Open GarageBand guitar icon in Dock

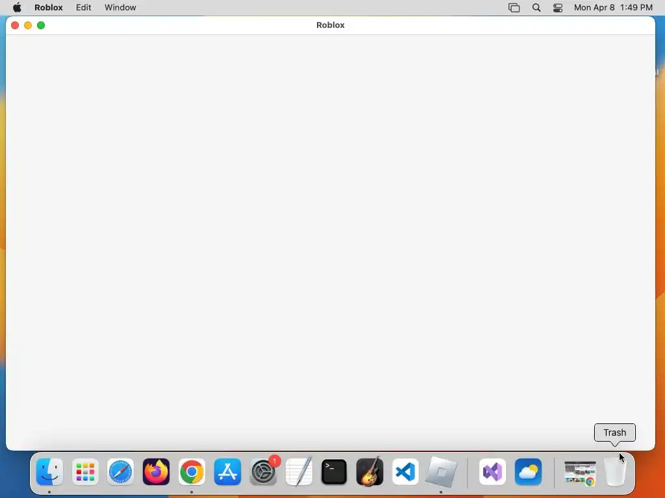[x=370, y=472]
